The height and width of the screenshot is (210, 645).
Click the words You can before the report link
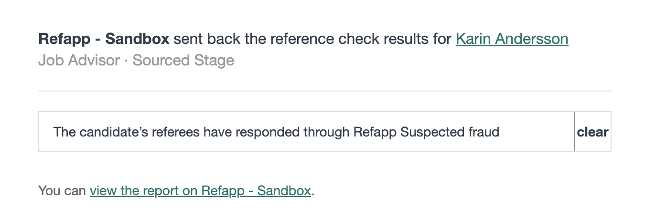click(x=62, y=191)
